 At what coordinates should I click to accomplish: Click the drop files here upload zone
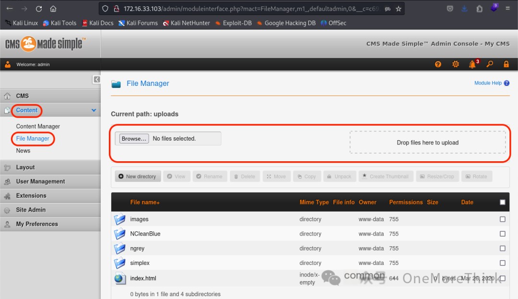point(427,143)
